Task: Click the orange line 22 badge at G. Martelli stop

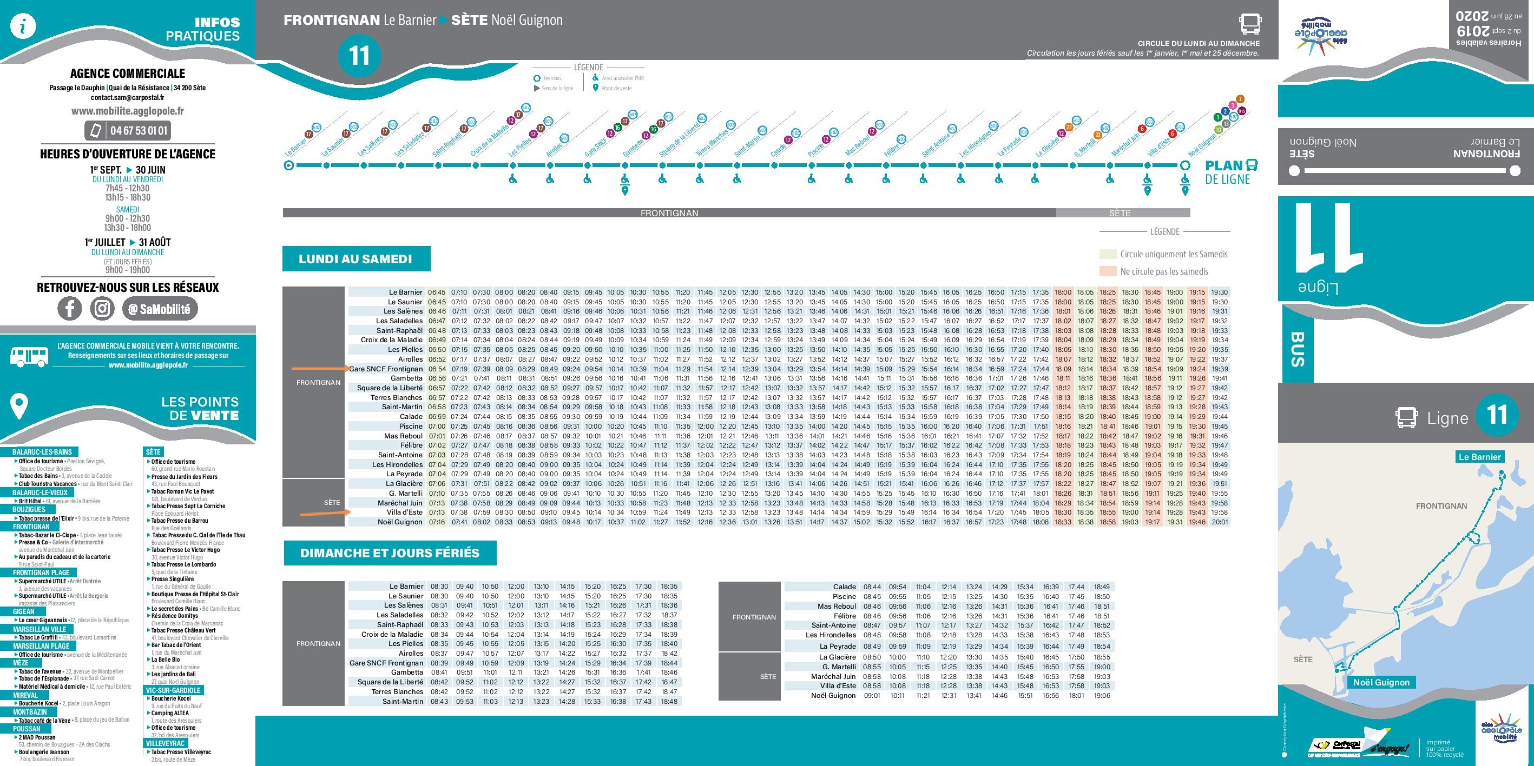Action: (1098, 135)
